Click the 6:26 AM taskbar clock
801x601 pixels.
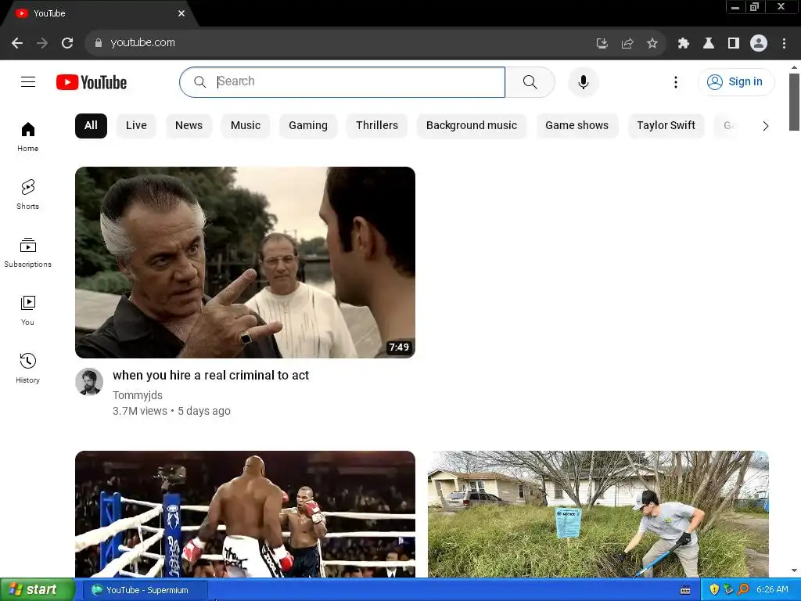pos(772,590)
